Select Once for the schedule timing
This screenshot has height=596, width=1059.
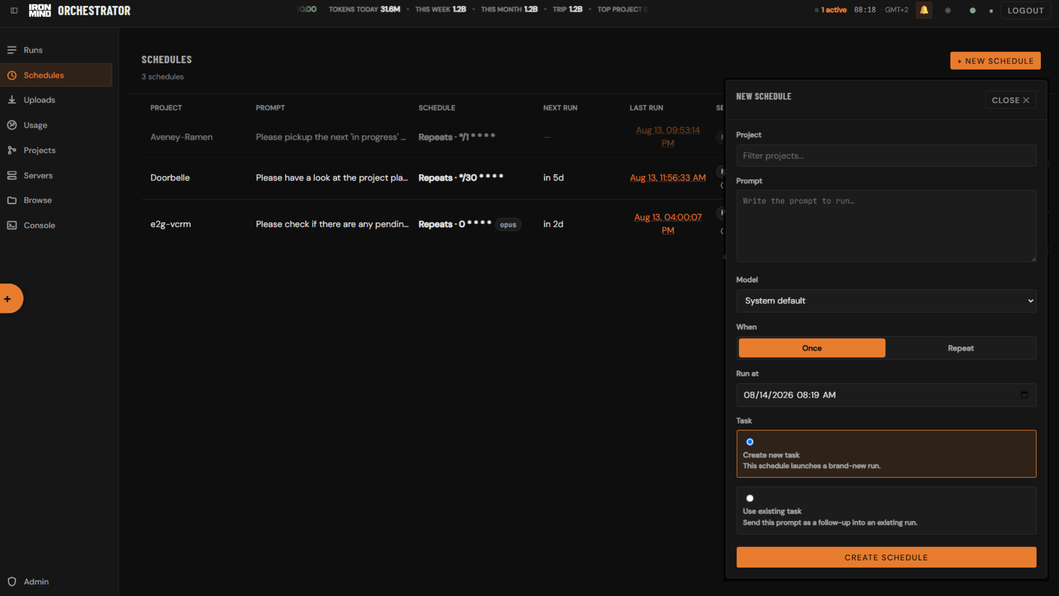pos(811,348)
